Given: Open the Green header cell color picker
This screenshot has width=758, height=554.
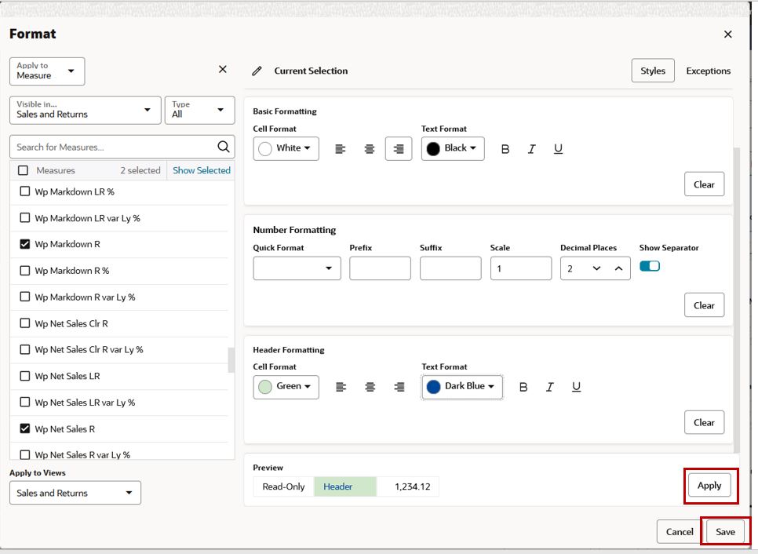Looking at the screenshot, I should click(x=286, y=387).
